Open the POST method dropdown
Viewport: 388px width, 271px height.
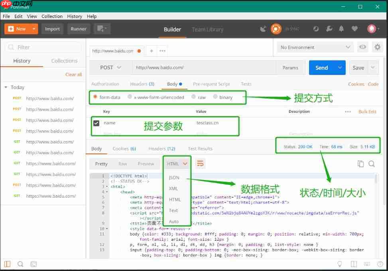(x=110, y=68)
